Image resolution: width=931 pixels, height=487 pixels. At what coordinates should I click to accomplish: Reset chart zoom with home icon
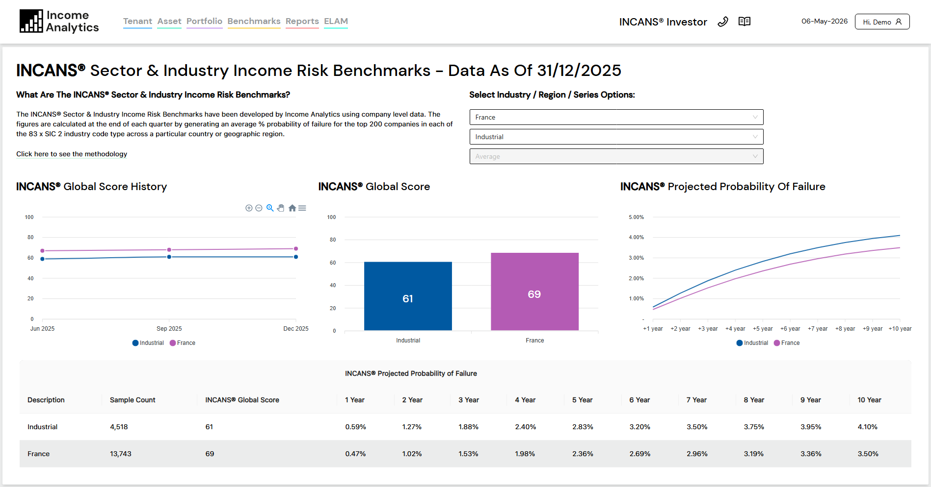(x=292, y=208)
